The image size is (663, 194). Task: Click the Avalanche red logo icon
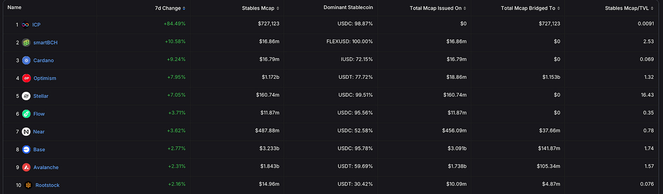[x=26, y=167]
